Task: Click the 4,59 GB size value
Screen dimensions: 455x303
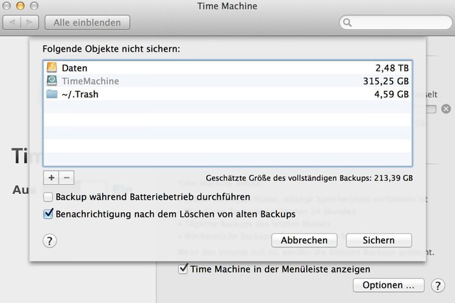Action: click(391, 94)
